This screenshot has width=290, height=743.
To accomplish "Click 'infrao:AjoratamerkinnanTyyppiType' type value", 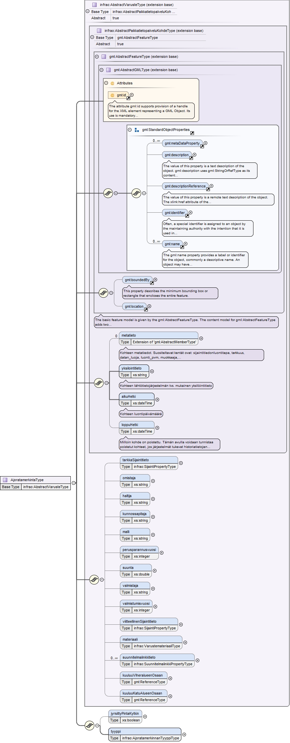I will coord(150,738).
